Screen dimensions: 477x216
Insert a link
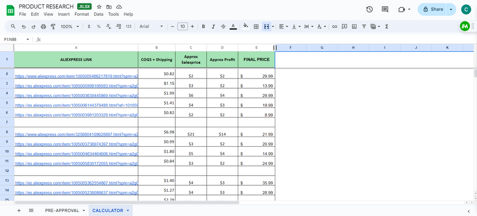pyautogui.click(x=335, y=26)
